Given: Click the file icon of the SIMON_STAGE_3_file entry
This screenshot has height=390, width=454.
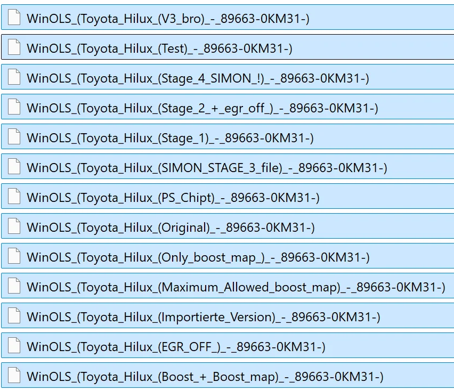Looking at the screenshot, I should tap(14, 166).
